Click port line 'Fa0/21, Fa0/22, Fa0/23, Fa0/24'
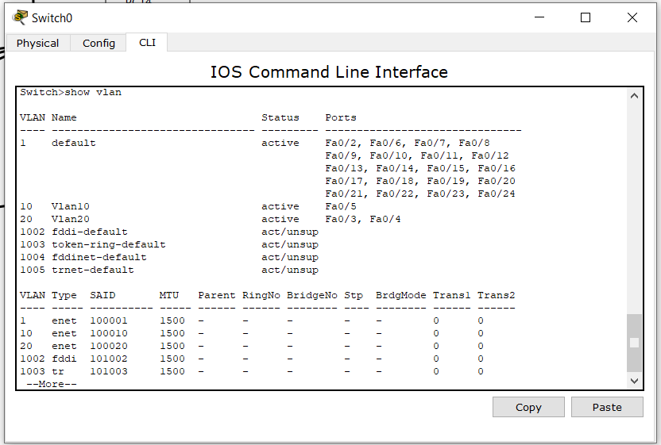 pos(420,194)
